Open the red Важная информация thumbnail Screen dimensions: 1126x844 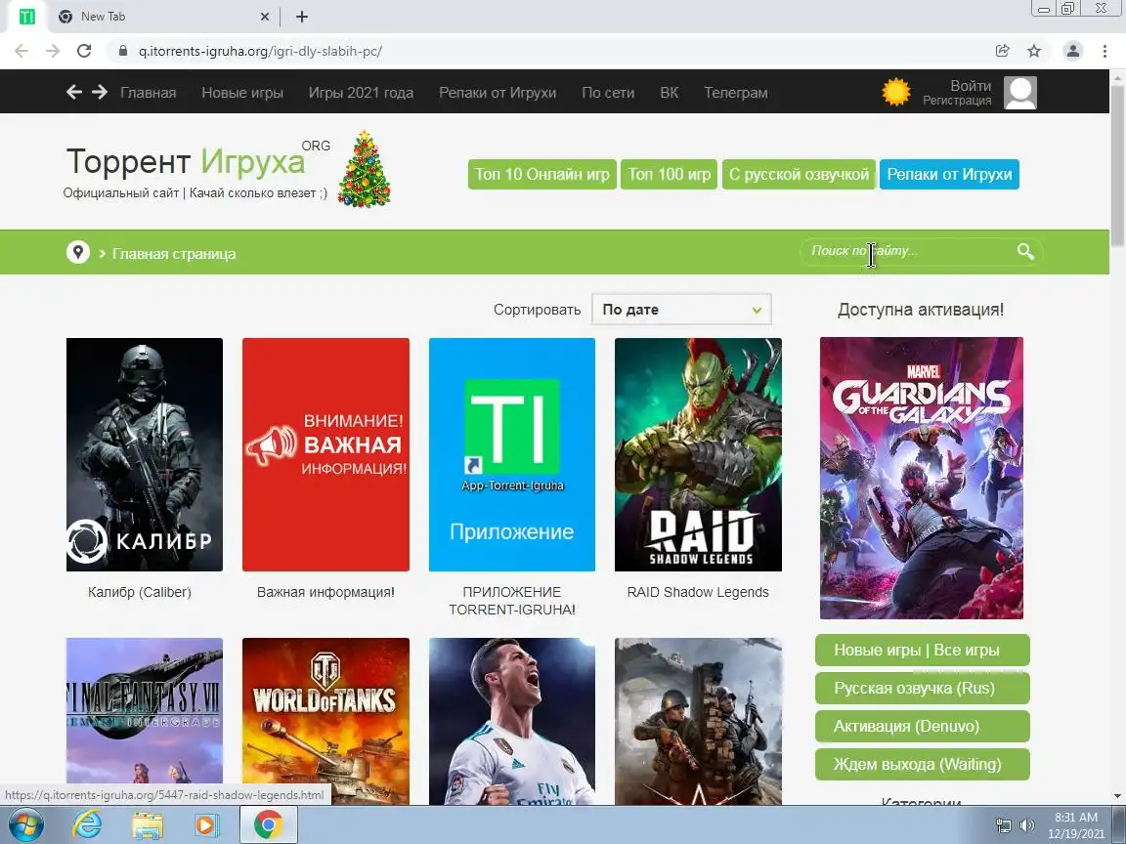[x=325, y=454]
